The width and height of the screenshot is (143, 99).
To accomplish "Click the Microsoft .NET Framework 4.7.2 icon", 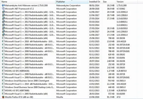I will coord(3,9).
